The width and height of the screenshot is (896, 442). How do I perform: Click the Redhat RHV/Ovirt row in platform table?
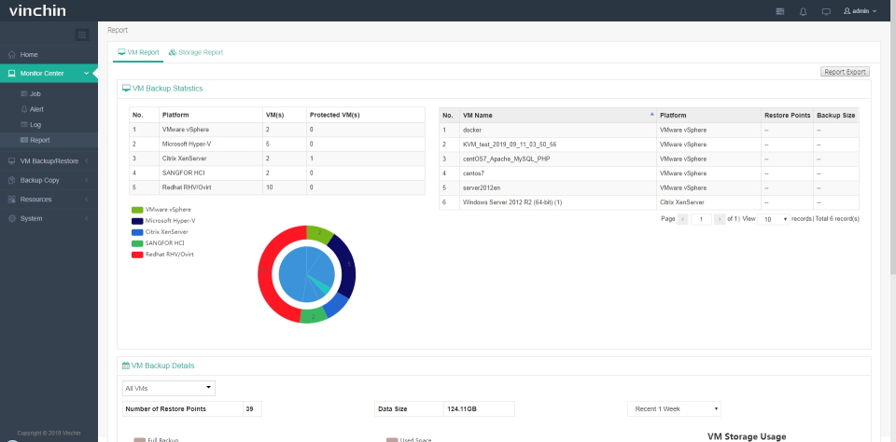pyautogui.click(x=277, y=187)
